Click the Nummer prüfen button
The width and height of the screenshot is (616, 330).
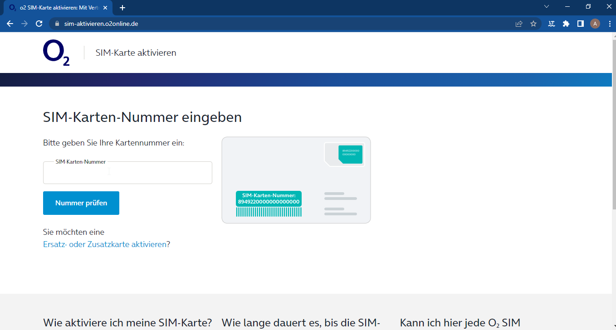pyautogui.click(x=81, y=203)
